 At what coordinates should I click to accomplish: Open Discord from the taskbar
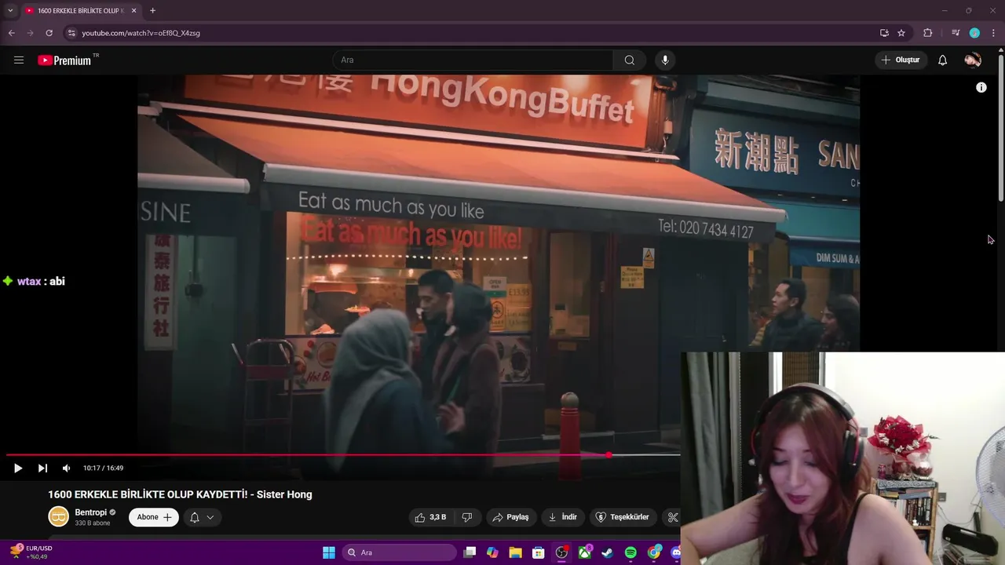[x=675, y=552]
